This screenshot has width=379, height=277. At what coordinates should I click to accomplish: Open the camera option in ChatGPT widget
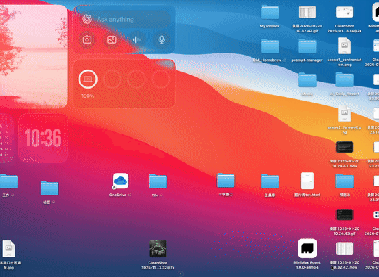(87, 39)
